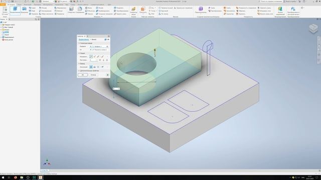Switch to the 1-1.ipt document tab at bottom
Screen dimensions: 321x180
pos(45,170)
